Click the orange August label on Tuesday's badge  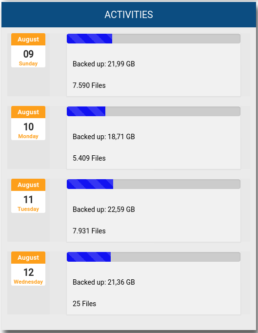point(28,185)
